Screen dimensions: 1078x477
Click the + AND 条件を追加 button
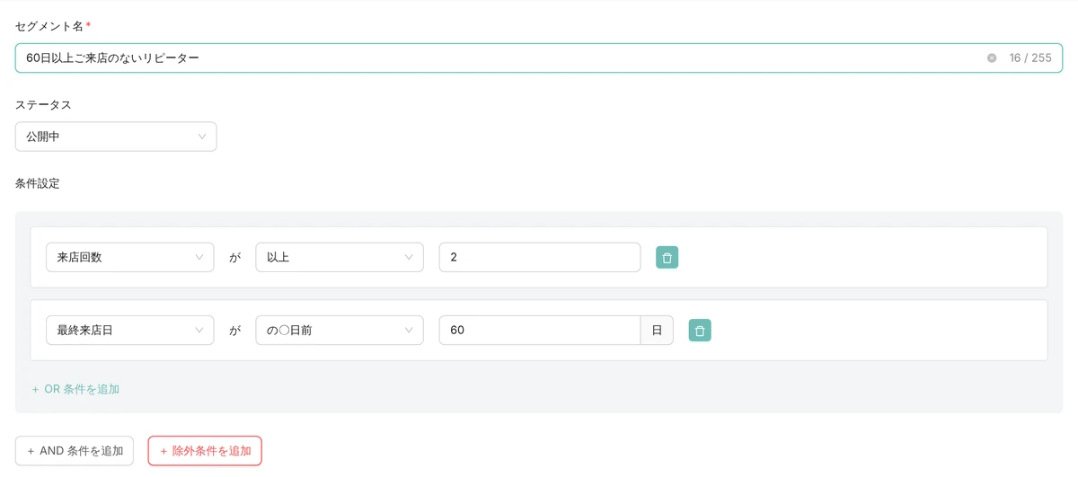(75, 451)
